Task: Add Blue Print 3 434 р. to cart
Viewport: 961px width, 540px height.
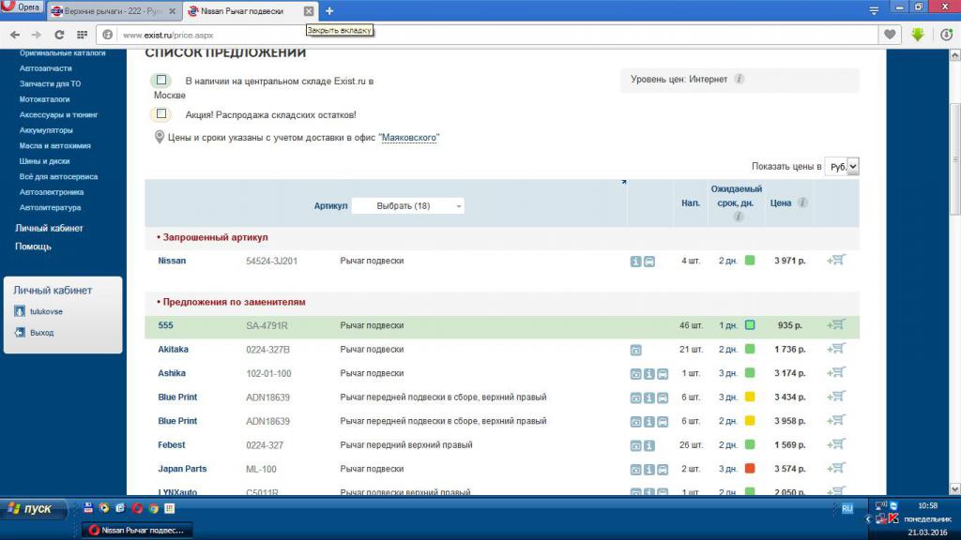Action: (x=836, y=397)
